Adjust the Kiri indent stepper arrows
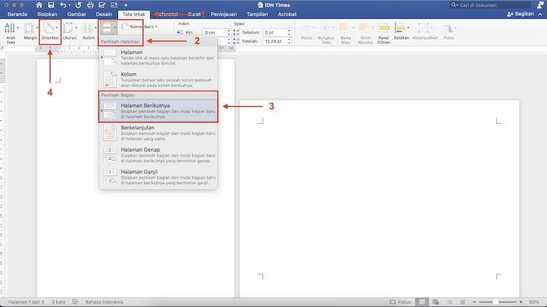 229,32
